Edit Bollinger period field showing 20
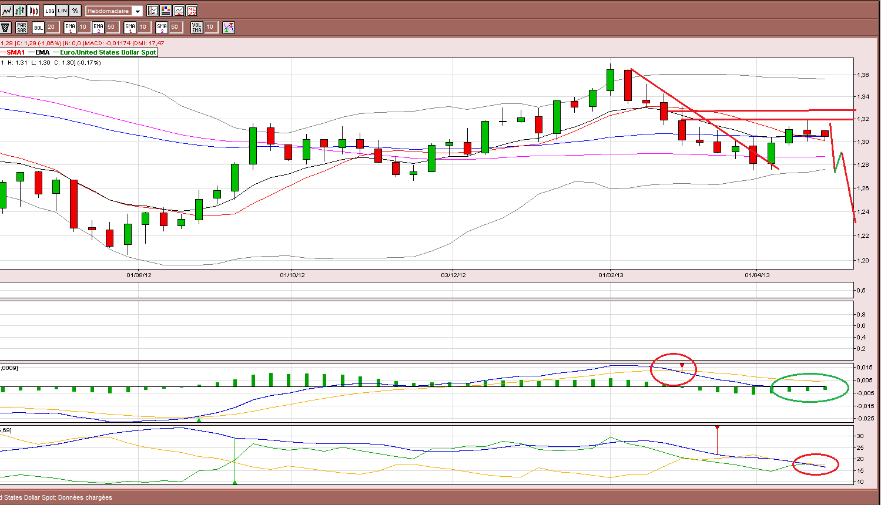Image resolution: width=881 pixels, height=505 pixels. (52, 27)
